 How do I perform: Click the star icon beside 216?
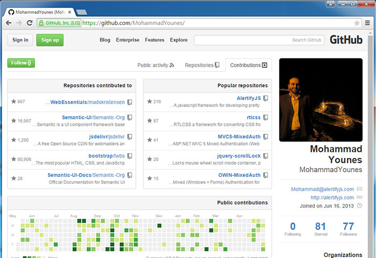coord(150,101)
